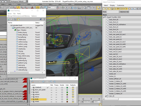Open the MAXScript menu

pos(65,4)
